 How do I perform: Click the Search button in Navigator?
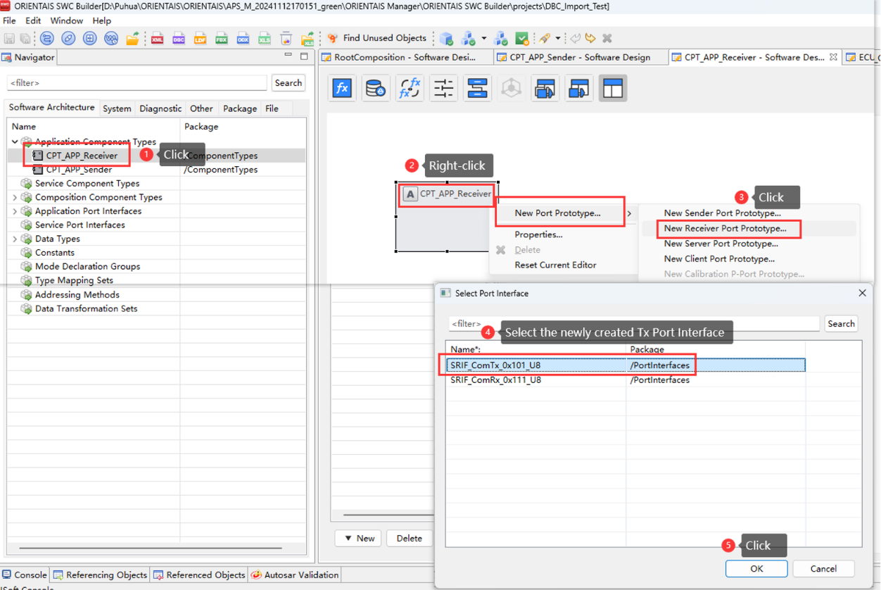(x=288, y=83)
